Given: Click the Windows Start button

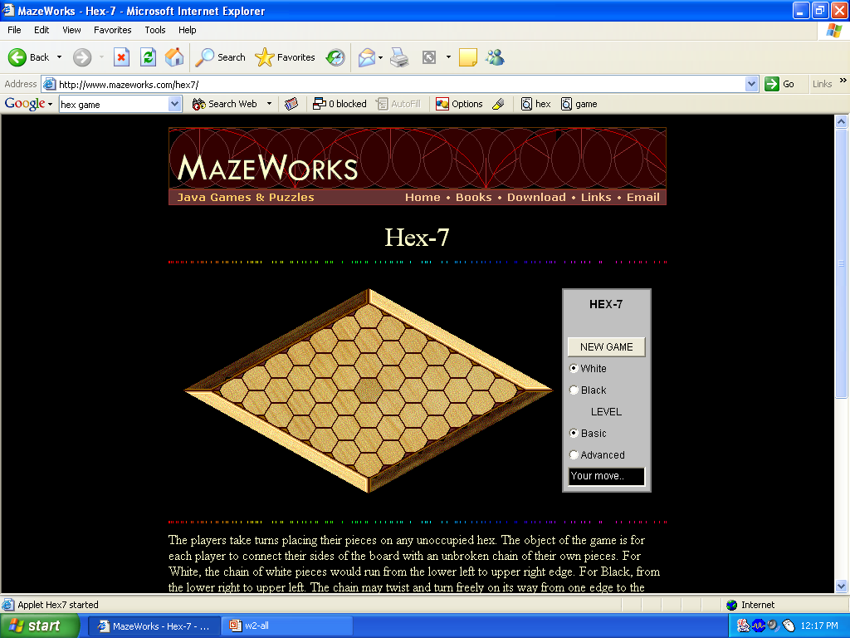Looking at the screenshot, I should (x=35, y=626).
